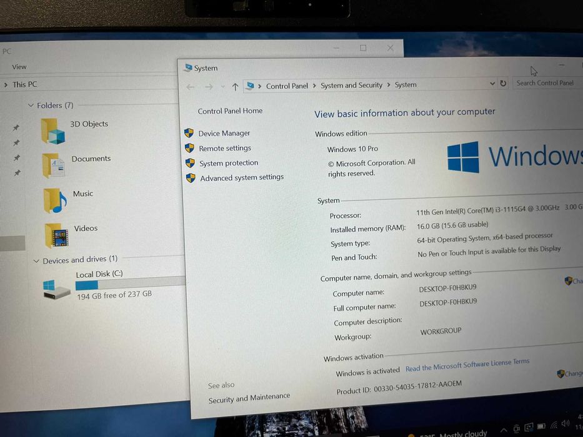Click the Product ID value text

tap(417, 386)
